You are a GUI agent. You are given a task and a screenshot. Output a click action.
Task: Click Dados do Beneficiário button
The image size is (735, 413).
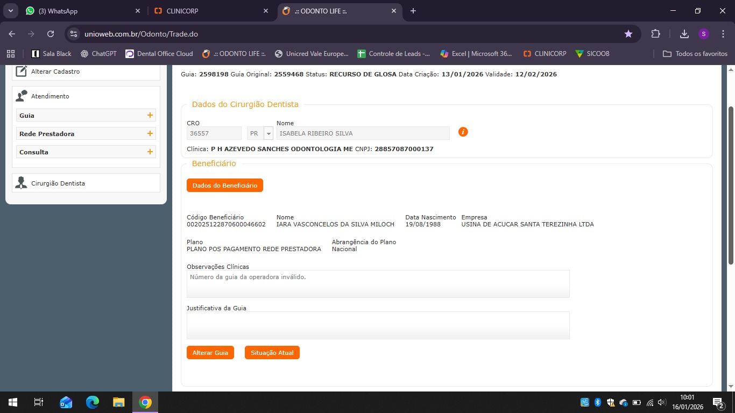[224, 186]
